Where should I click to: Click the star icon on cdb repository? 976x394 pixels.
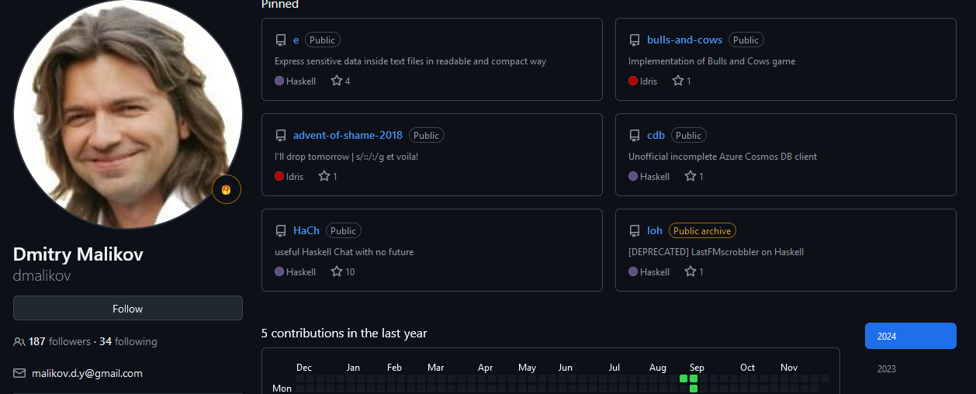click(690, 176)
